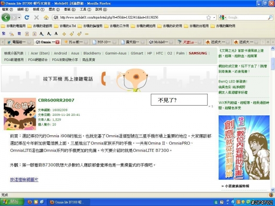The width and height of the screenshot is (275, 206).
Task: Click the magnifier search icon in the Google box
Action: [270, 17]
